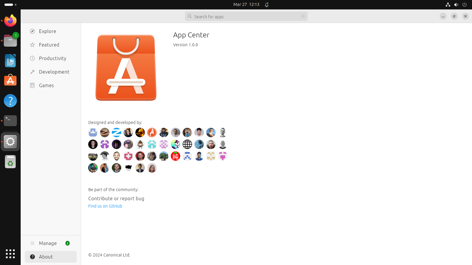Clear the search field with X icon
Screen dimensions: 472x265
tap(303, 16)
